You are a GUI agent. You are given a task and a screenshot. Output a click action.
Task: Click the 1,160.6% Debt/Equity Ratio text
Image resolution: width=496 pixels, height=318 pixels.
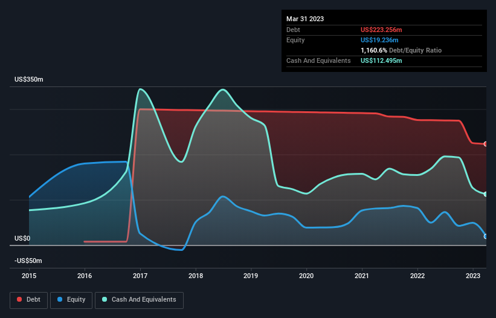(401, 50)
